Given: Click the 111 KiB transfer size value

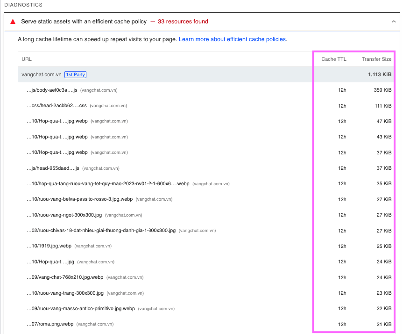Looking at the screenshot, I should click(x=383, y=106).
